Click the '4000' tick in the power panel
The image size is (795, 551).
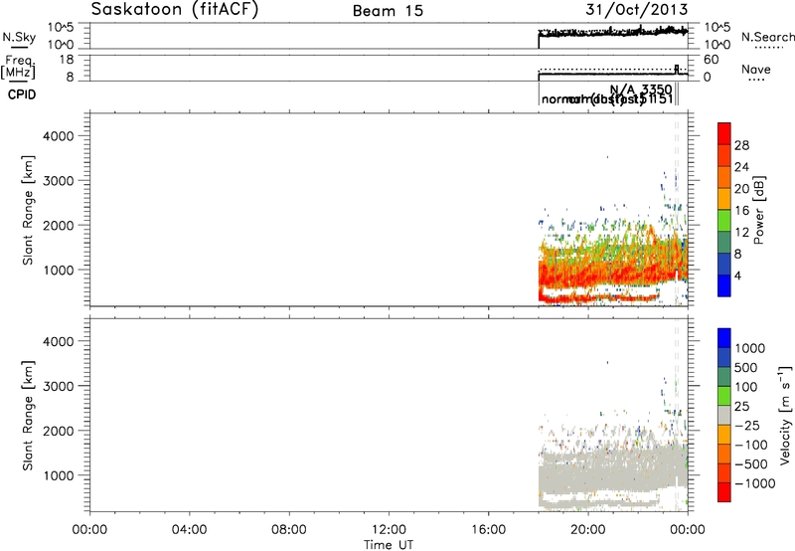59,136
